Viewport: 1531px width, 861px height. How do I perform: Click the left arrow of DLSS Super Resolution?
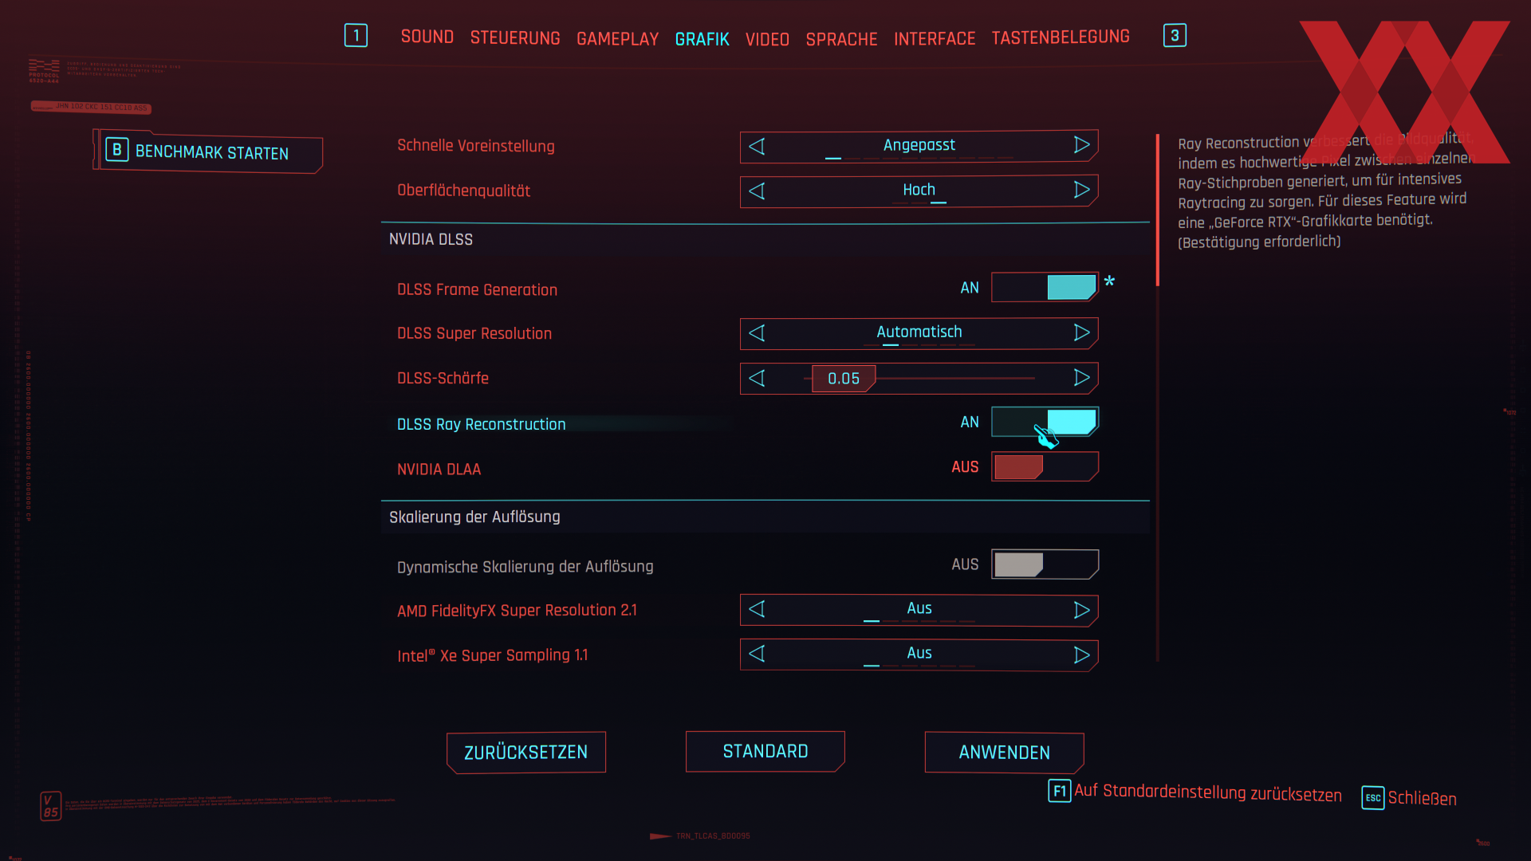click(757, 332)
